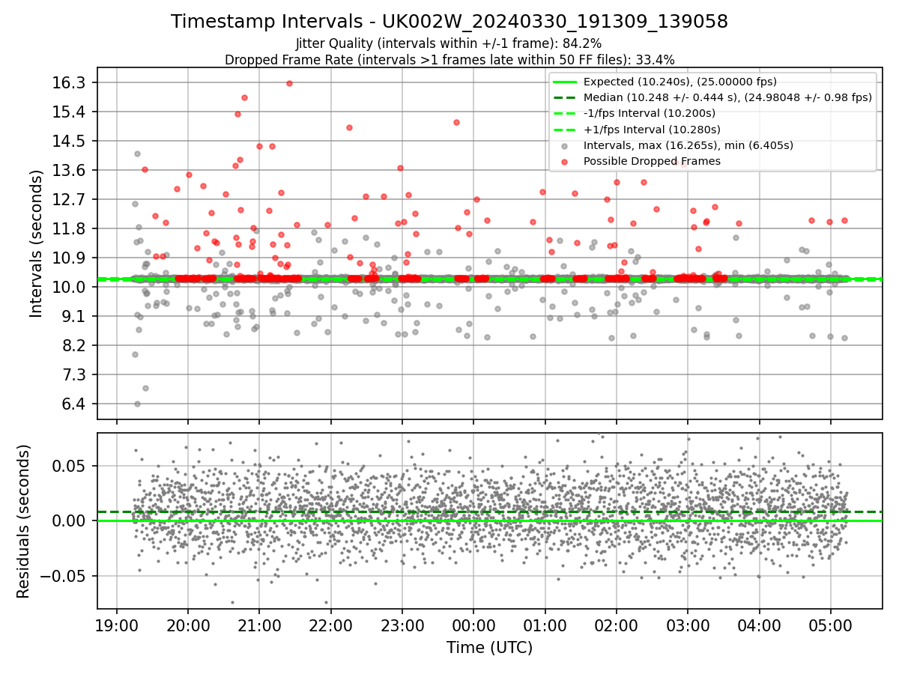Click the 10.0 y-axis tick label
Viewport: 899px width, 674px height.
pyautogui.click(x=70, y=287)
